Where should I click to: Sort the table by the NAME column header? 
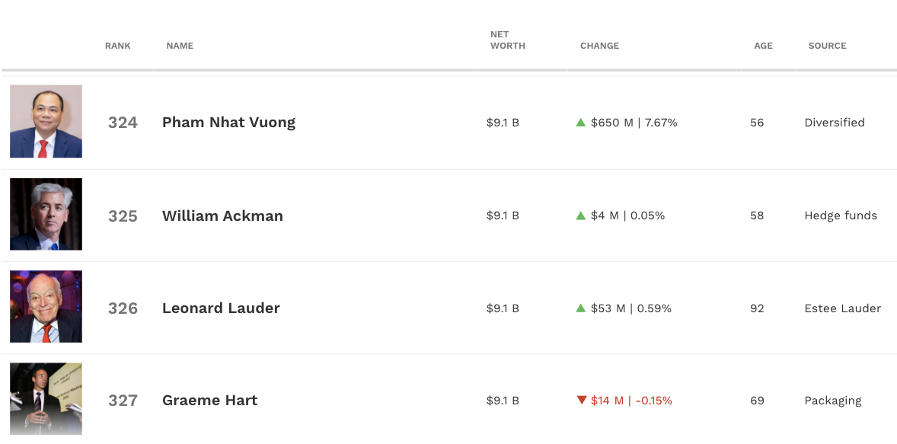coord(180,46)
